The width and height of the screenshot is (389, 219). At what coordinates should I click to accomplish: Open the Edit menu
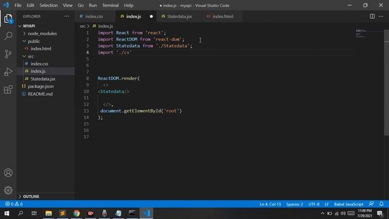30,5
